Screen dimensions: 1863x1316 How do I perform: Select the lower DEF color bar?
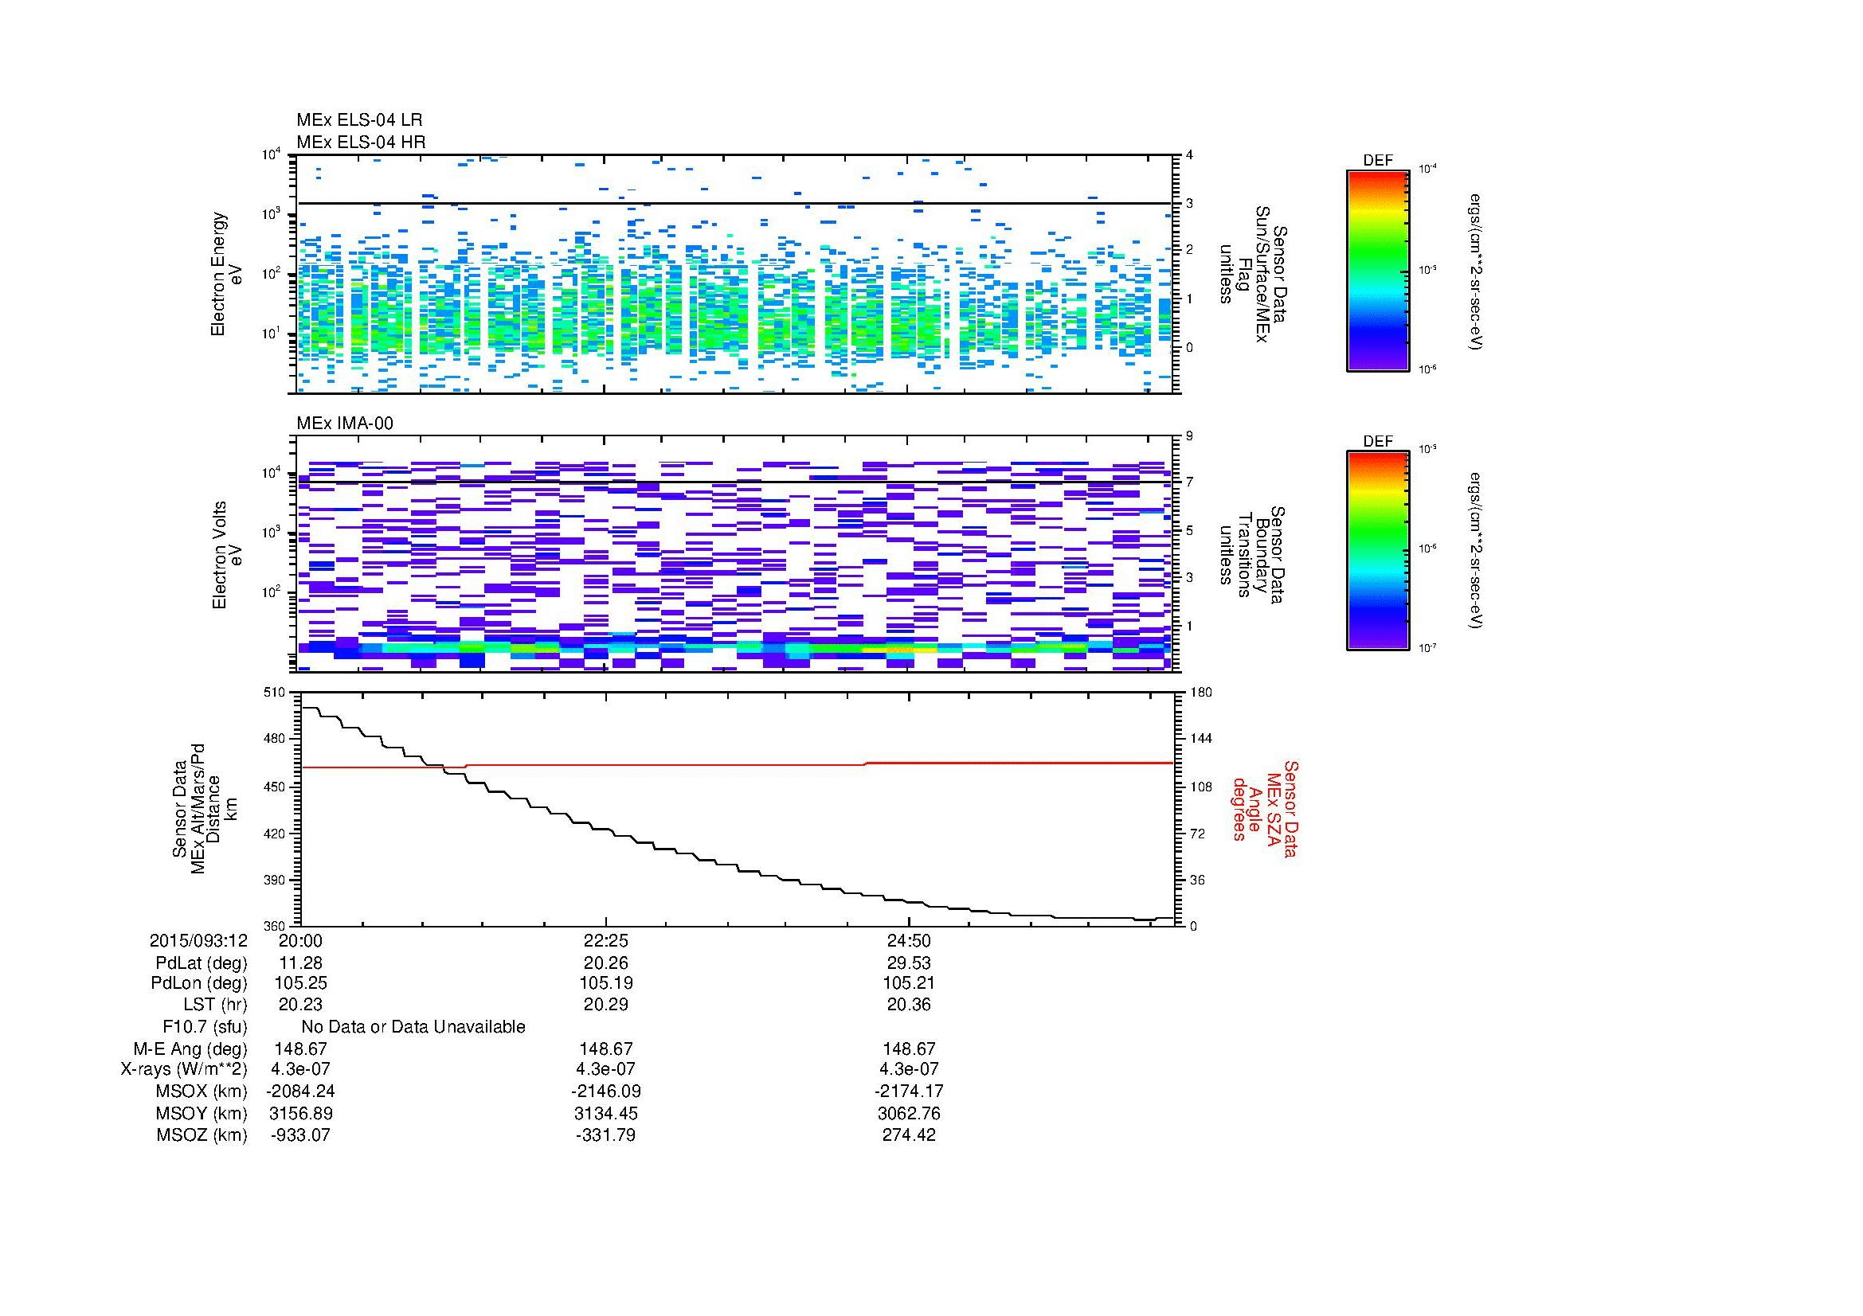1378,551
